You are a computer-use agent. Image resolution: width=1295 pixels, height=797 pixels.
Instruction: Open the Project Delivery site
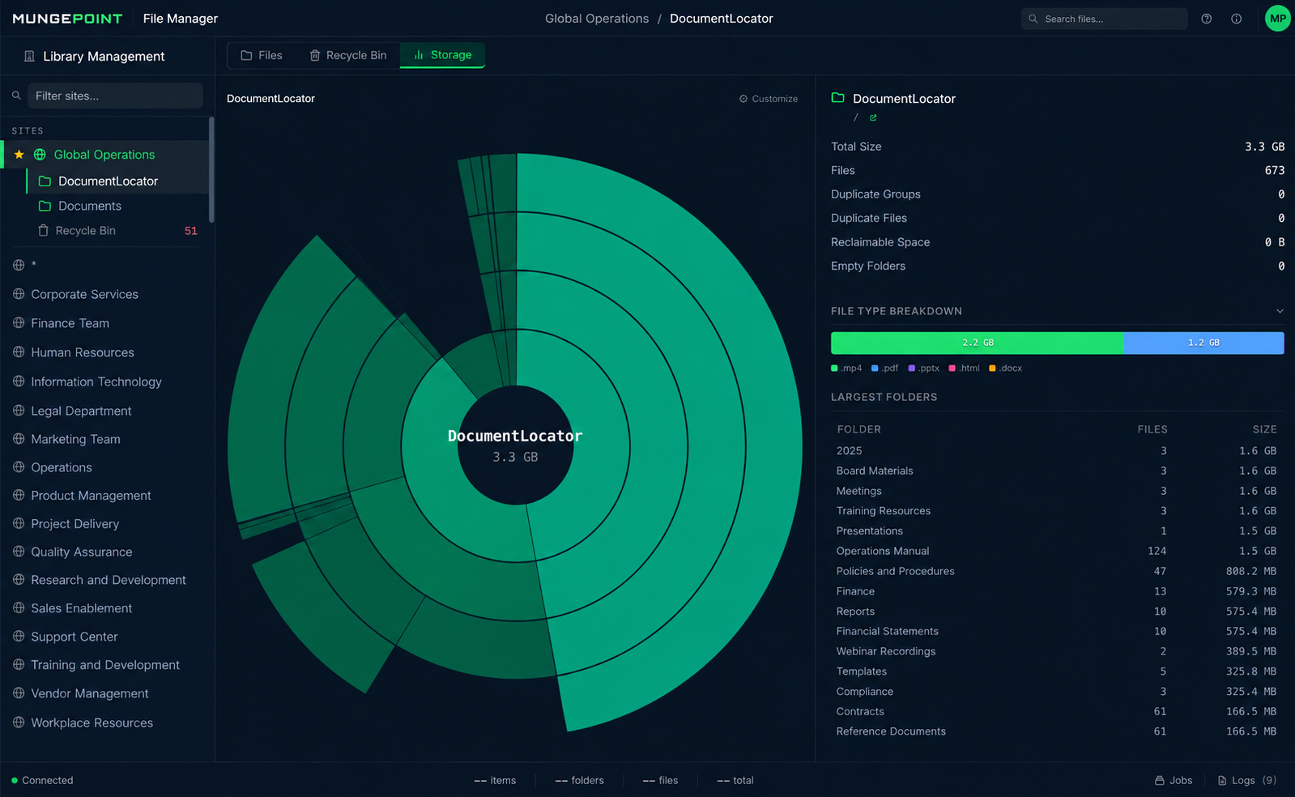tap(75, 524)
